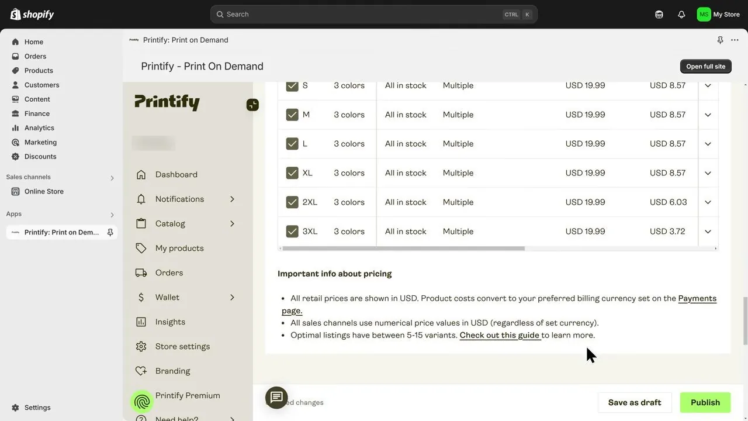Expand the S variant row chevron
Image resolution: width=748 pixels, height=421 pixels.
pos(708,85)
